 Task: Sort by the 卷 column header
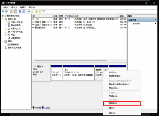point(42,16)
